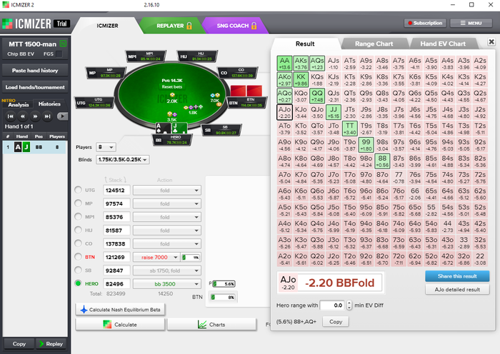Click the lock icon on SNG Coach tab
Image resolution: width=500 pixels, height=354 pixels.
click(254, 26)
